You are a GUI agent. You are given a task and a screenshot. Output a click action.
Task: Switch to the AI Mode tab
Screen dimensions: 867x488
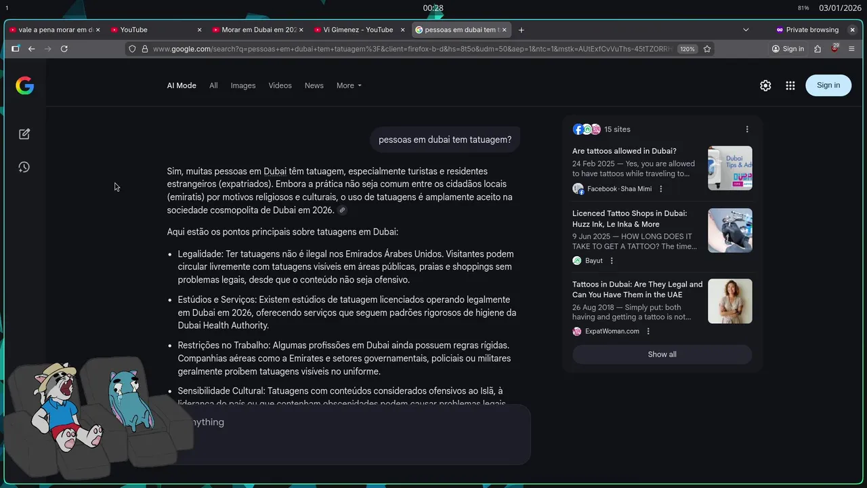[x=182, y=85]
